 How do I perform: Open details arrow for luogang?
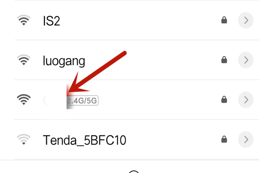[x=246, y=60]
